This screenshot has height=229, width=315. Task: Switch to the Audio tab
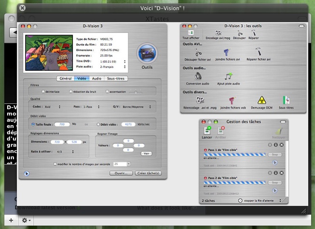coord(96,78)
